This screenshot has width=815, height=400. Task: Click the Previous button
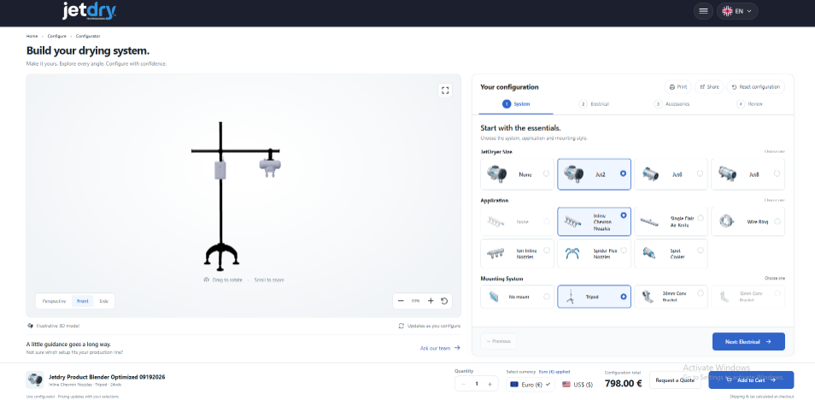pos(498,341)
